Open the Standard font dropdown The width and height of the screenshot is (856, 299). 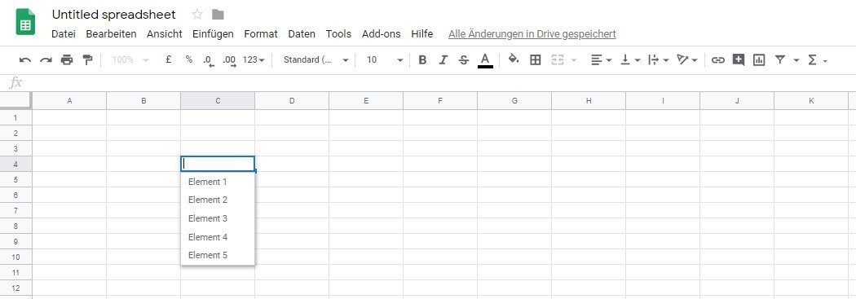[x=316, y=60]
